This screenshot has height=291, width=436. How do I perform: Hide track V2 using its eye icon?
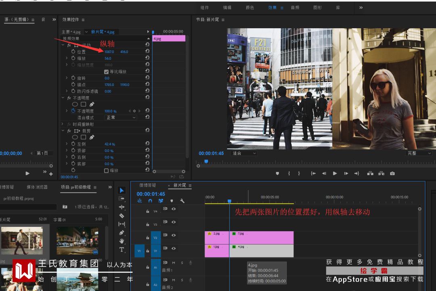(x=174, y=235)
